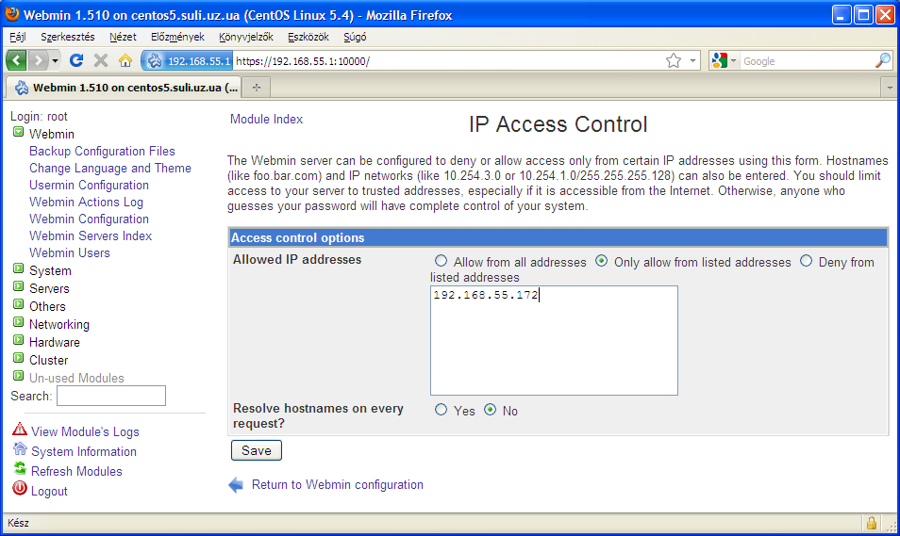Open the Webmin Users link

point(70,252)
